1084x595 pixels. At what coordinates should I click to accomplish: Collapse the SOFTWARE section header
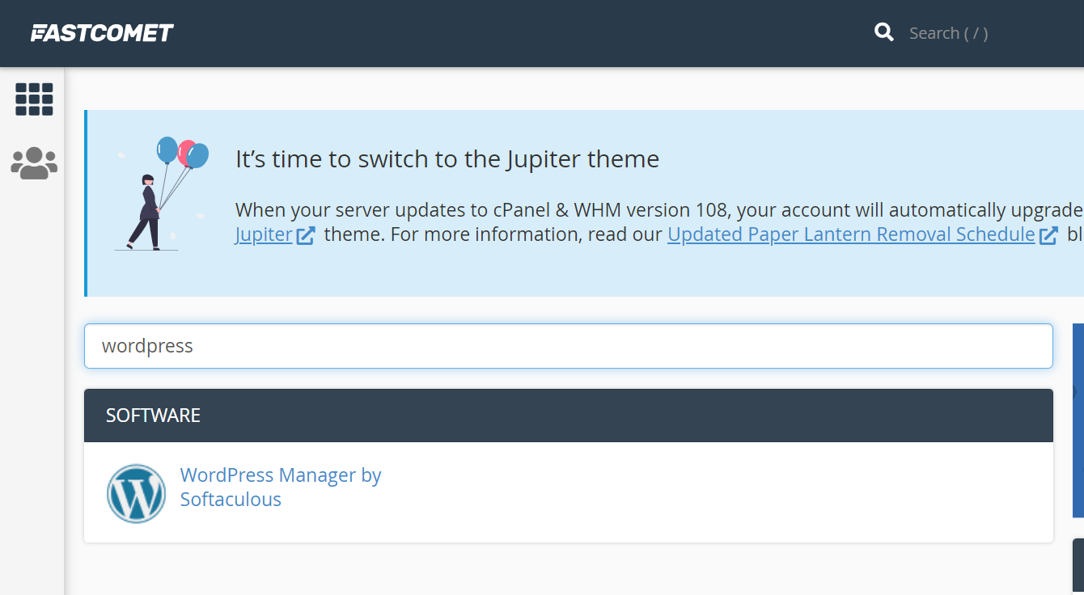(x=569, y=416)
